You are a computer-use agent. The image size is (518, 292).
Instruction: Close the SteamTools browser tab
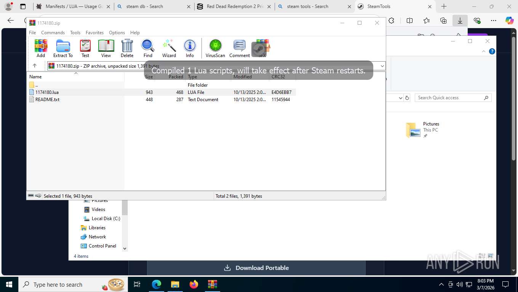(430, 6)
